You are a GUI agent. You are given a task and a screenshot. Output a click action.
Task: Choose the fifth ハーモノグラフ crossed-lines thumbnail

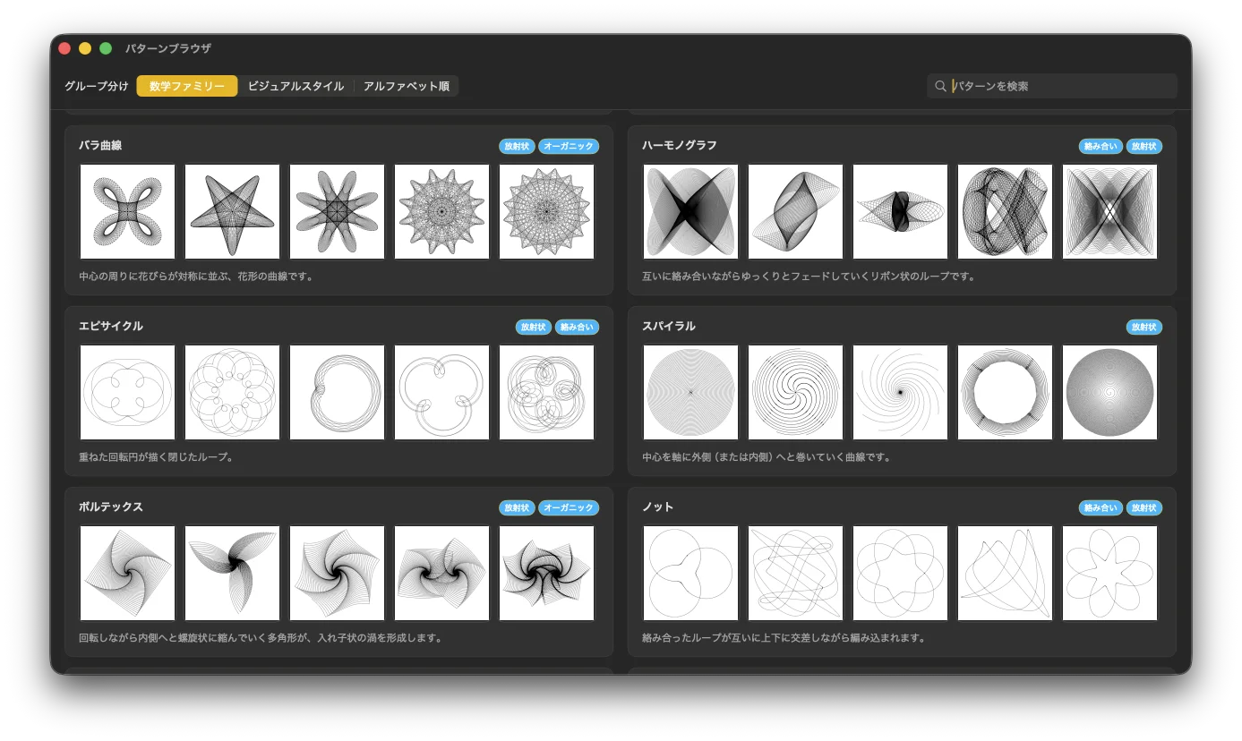click(1109, 211)
